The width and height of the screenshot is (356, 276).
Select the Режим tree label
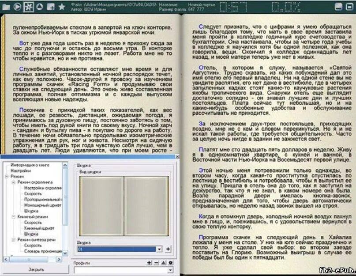17,177
